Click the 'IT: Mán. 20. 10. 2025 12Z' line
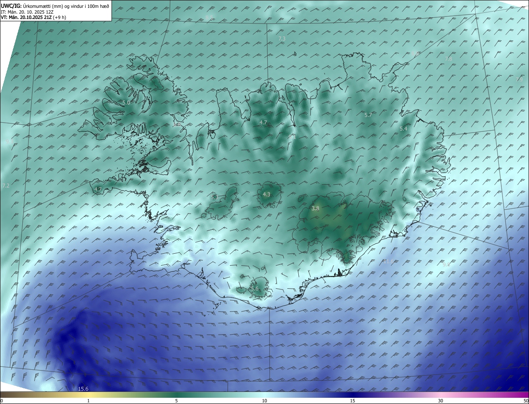This screenshot has height=404, width=529. 28,12
